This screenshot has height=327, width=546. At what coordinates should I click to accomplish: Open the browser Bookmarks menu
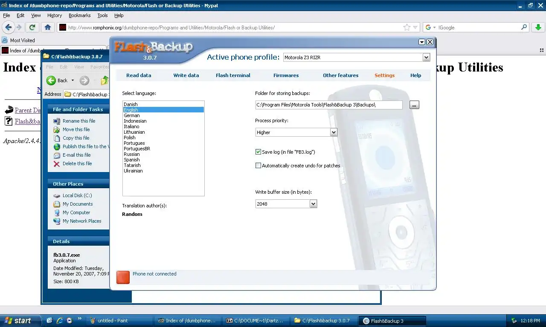(79, 15)
